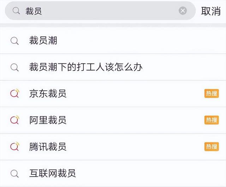Click the red hot-search icon beside 腾讯裁员
Viewport: 226px width, 187px height.
[14, 146]
